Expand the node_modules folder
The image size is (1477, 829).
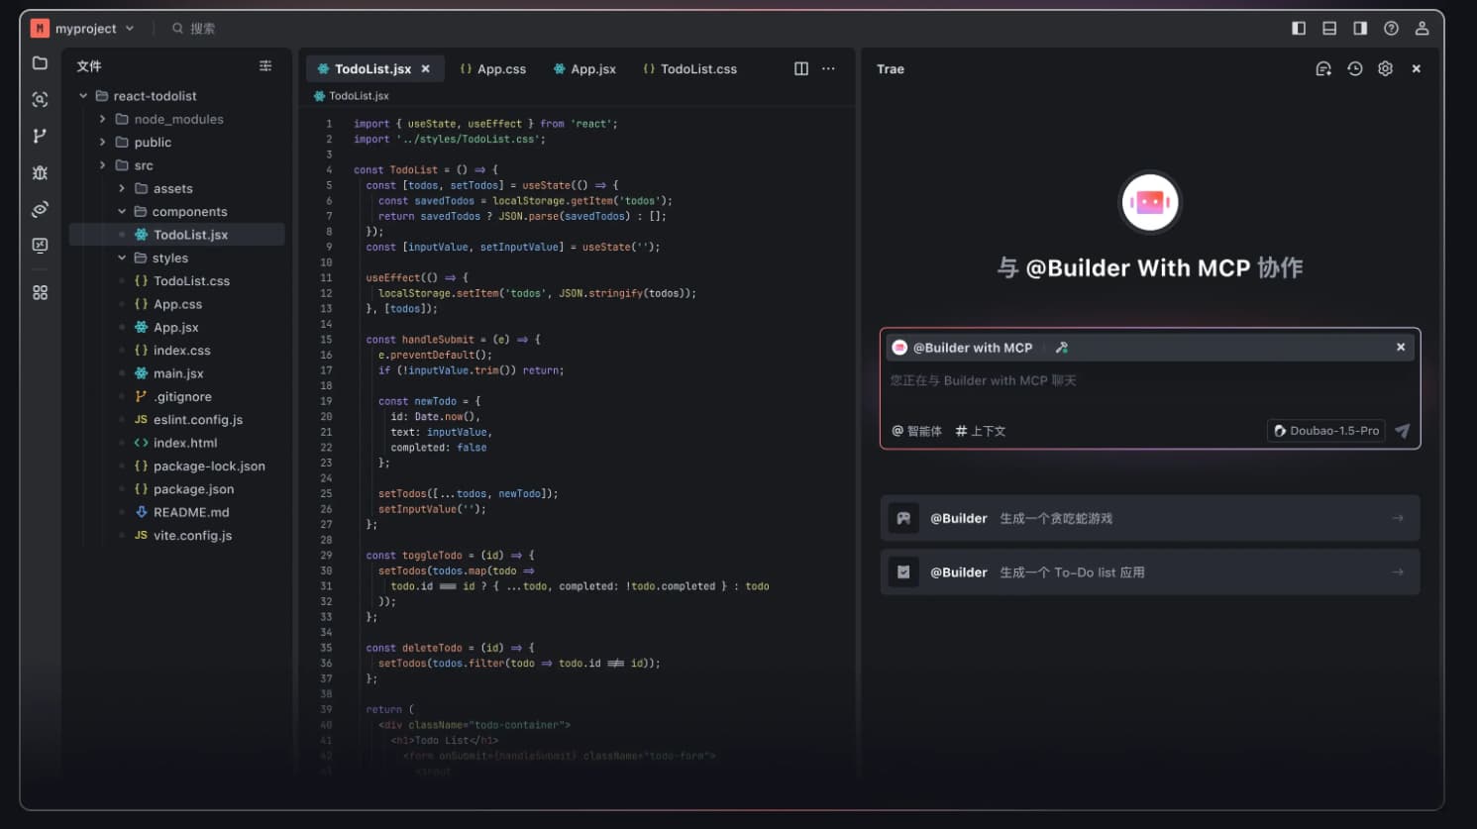[102, 119]
